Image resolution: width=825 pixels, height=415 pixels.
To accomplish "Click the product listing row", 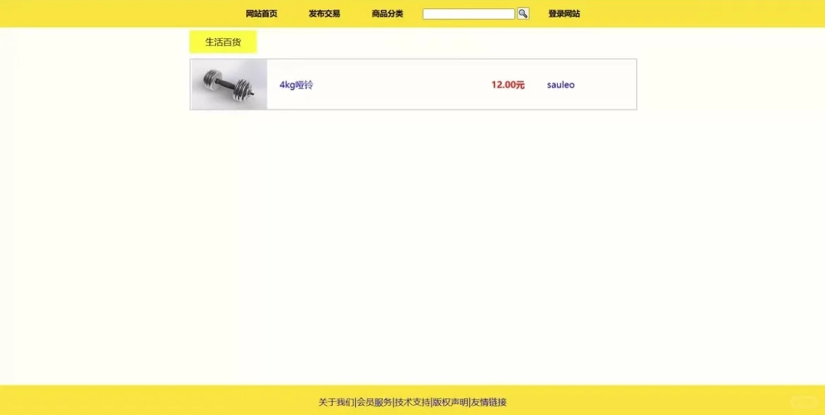I will [412, 84].
